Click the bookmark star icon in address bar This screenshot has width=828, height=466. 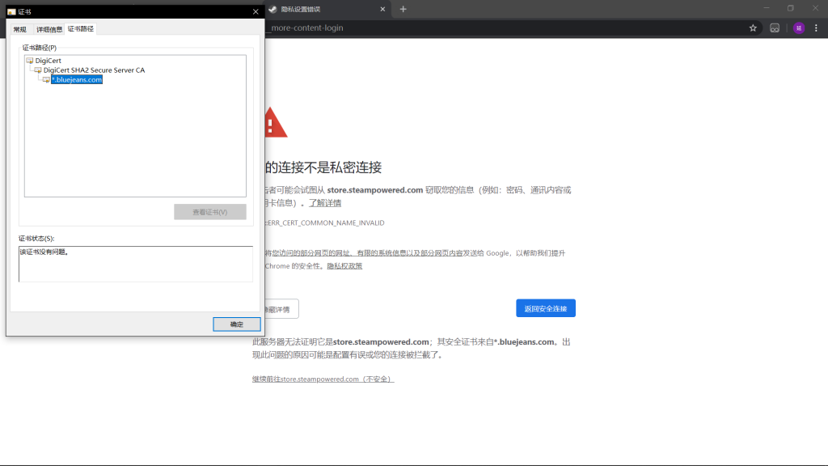pyautogui.click(x=753, y=28)
